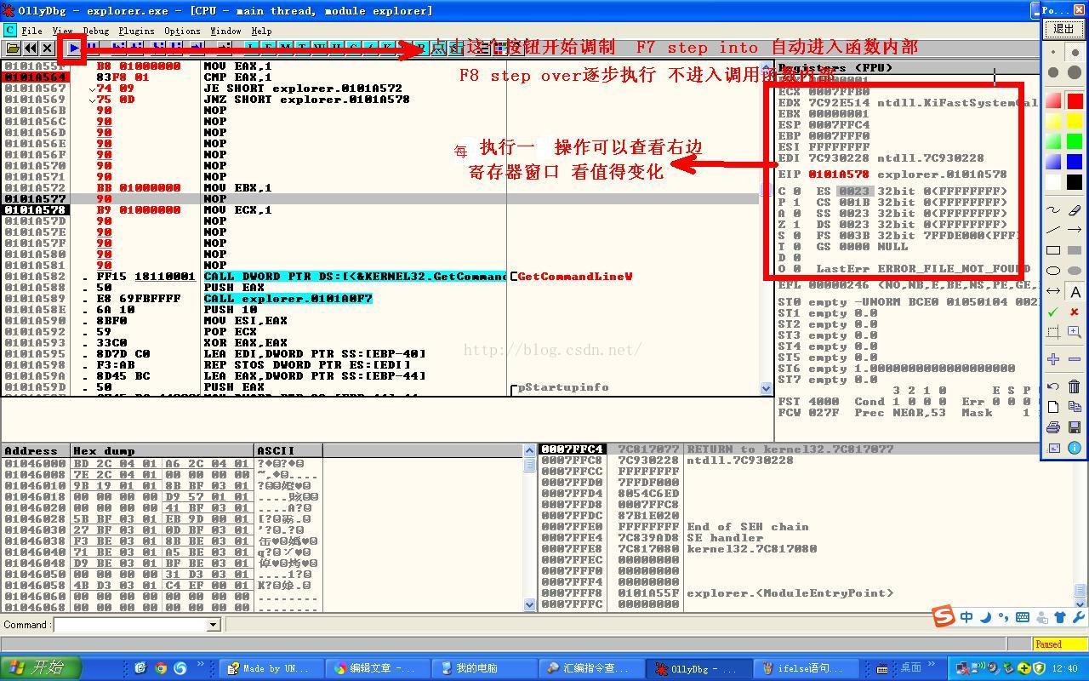
Task: Open the Options menu
Action: pos(182,31)
